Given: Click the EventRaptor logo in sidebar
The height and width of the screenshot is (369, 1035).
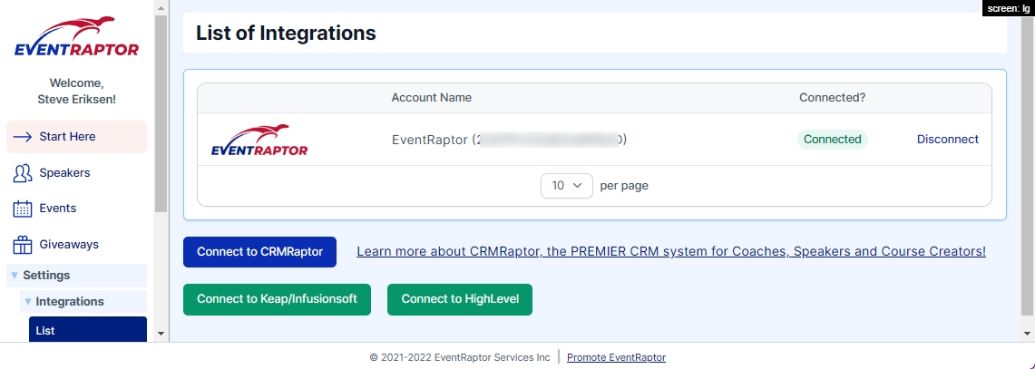Looking at the screenshot, I should pyautogui.click(x=76, y=38).
